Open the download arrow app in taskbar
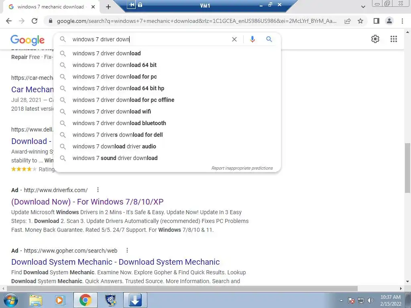The height and width of the screenshot is (308, 411). [x=135, y=300]
